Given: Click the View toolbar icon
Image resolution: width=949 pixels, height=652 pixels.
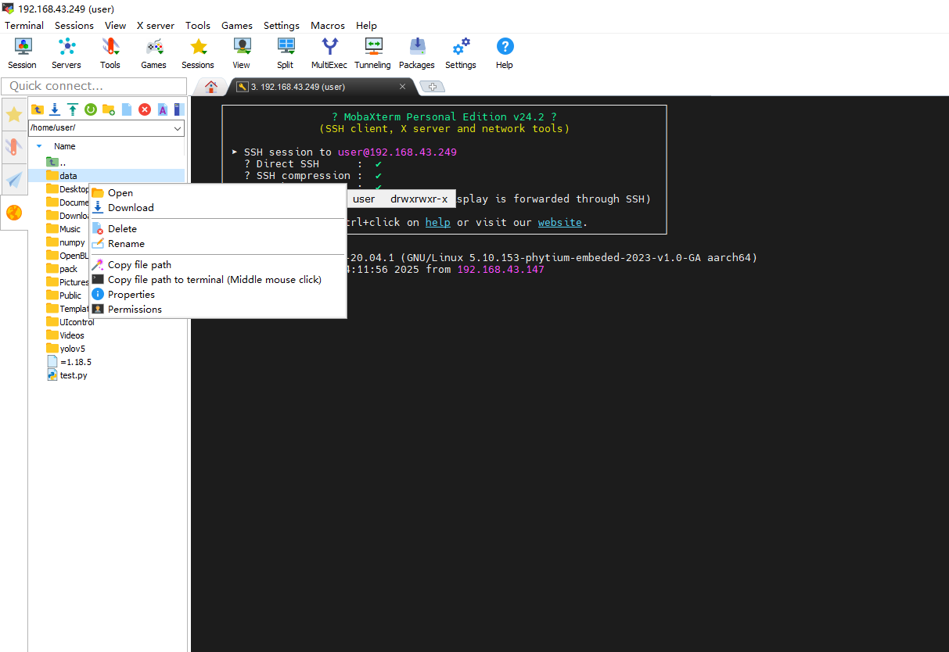Looking at the screenshot, I should [x=242, y=53].
